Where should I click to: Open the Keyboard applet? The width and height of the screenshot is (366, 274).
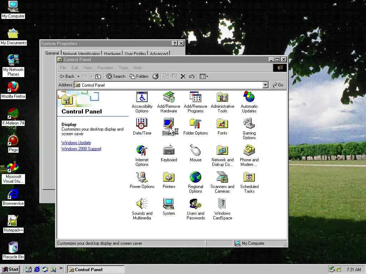pos(169,153)
